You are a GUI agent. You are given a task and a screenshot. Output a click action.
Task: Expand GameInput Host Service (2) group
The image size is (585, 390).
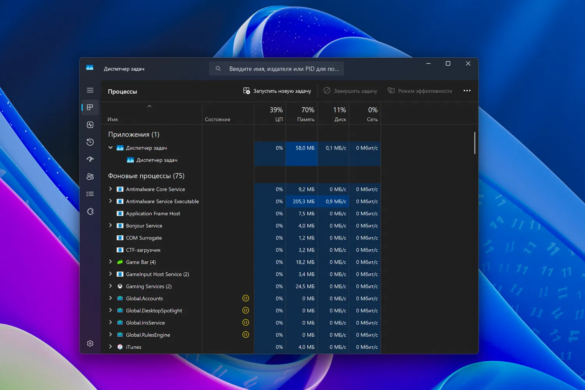(x=110, y=274)
